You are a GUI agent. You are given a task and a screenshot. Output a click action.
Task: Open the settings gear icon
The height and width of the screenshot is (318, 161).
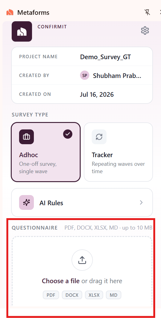[145, 31]
